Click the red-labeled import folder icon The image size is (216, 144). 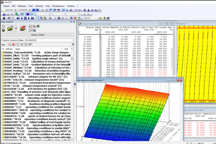(23, 28)
